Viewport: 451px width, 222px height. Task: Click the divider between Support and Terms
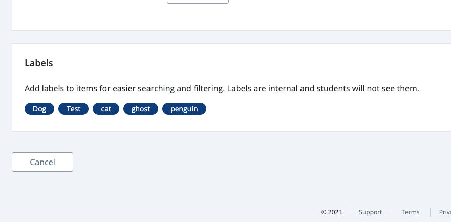pos(393,212)
